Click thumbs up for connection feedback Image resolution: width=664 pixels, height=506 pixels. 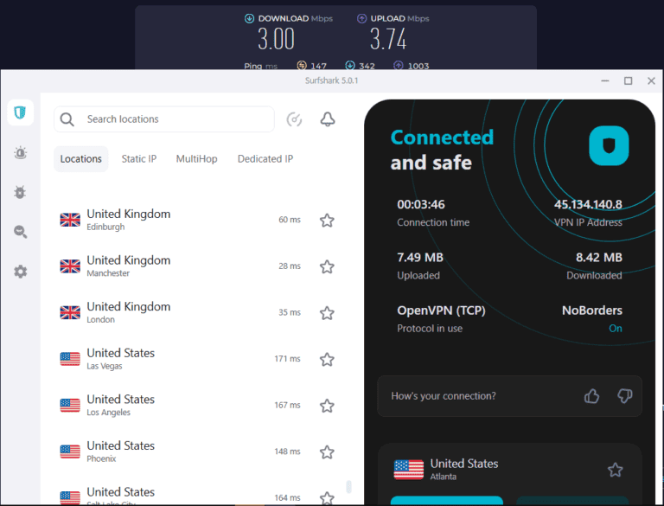click(591, 396)
